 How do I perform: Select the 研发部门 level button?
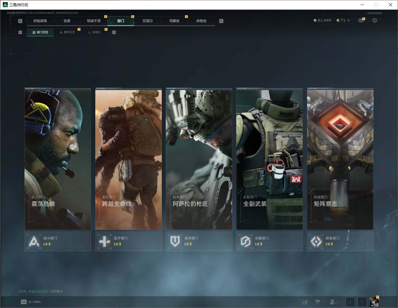340,241
